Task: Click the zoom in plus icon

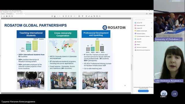Action: point(71,16)
